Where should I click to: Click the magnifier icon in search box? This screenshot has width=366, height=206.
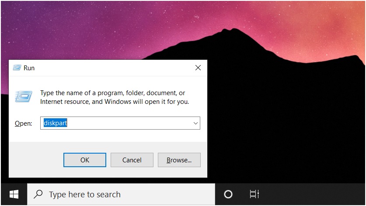[38, 194]
